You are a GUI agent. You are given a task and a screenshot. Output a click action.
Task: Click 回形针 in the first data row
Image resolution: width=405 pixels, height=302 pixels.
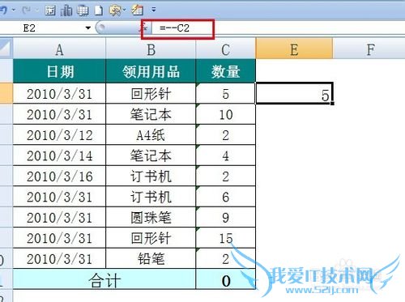click(151, 93)
